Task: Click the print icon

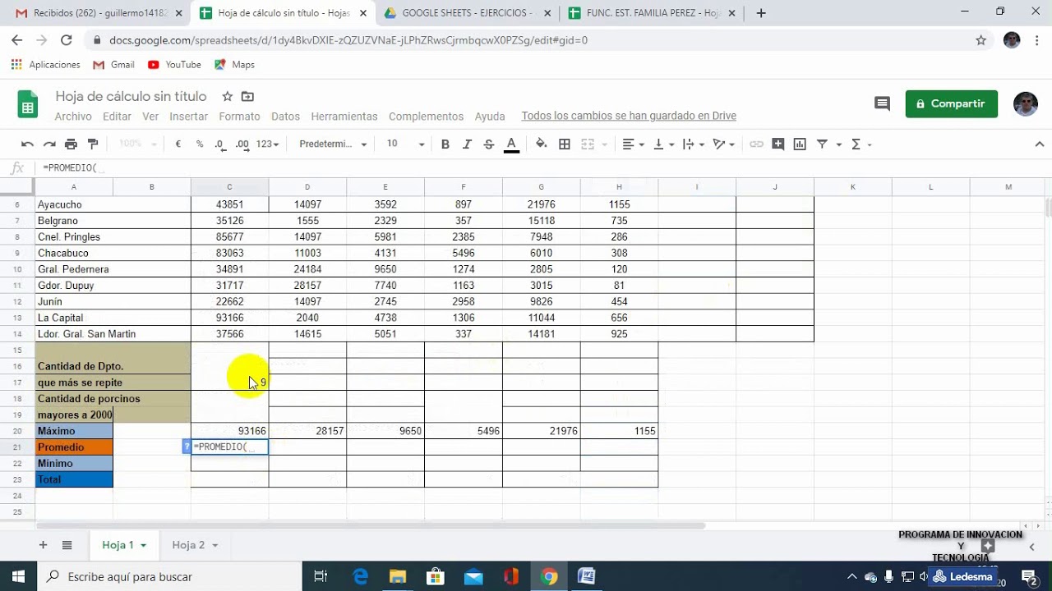Action: (x=71, y=144)
